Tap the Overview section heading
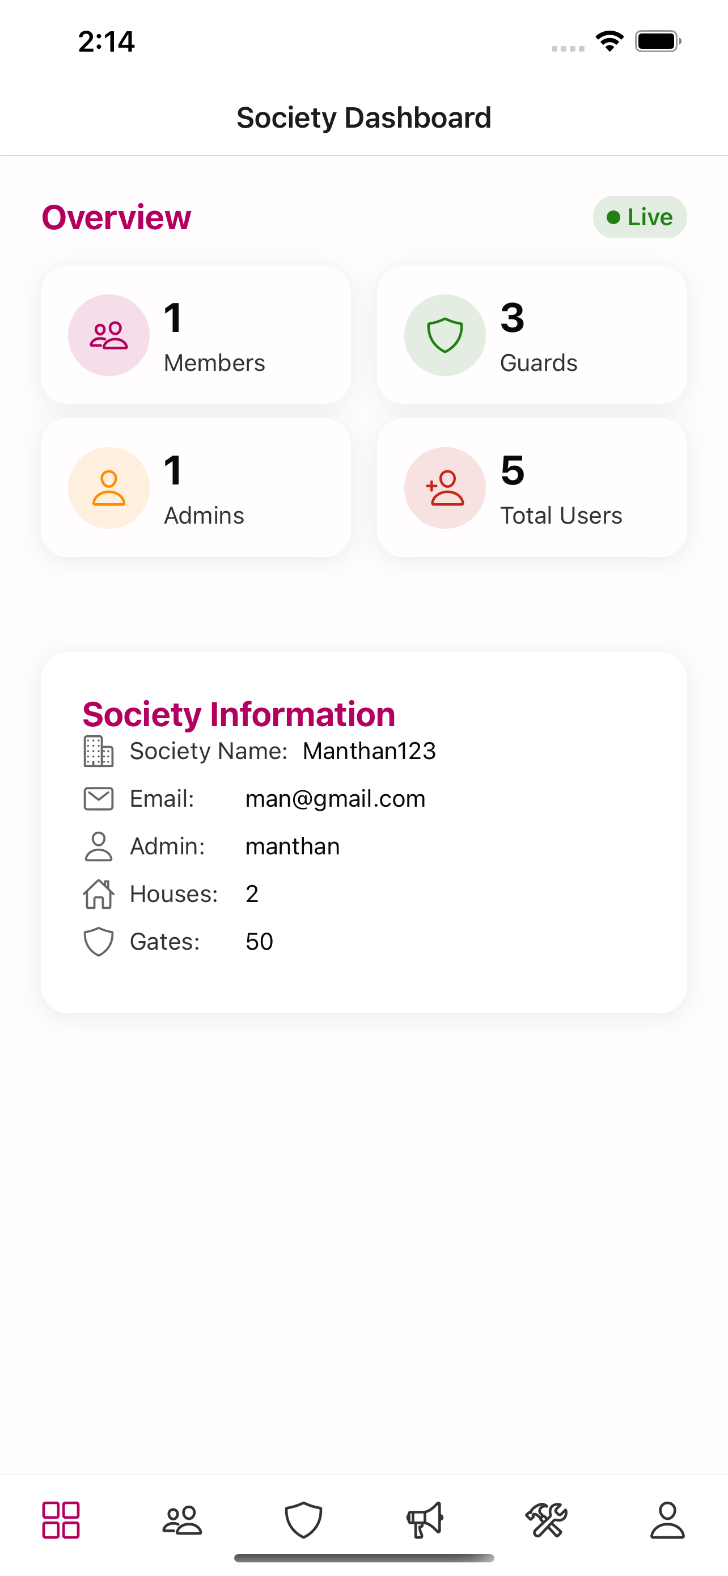 pos(116,217)
